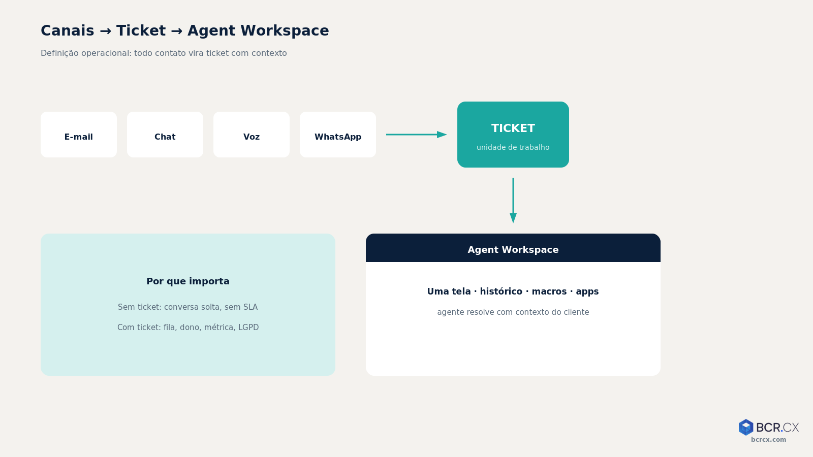This screenshot has width=813, height=457.
Task: Select the WhatsApp channel card
Action: (338, 135)
